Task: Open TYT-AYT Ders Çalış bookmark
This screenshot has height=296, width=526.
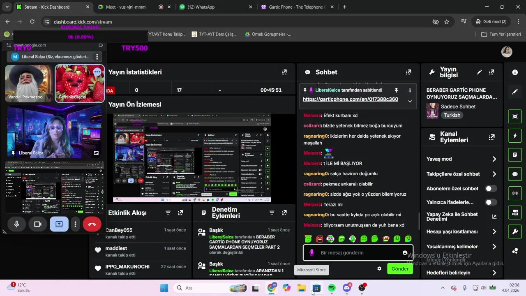Action: click(x=214, y=34)
